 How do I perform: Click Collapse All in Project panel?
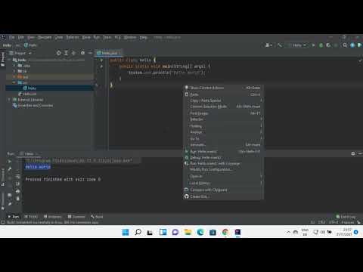73,53
